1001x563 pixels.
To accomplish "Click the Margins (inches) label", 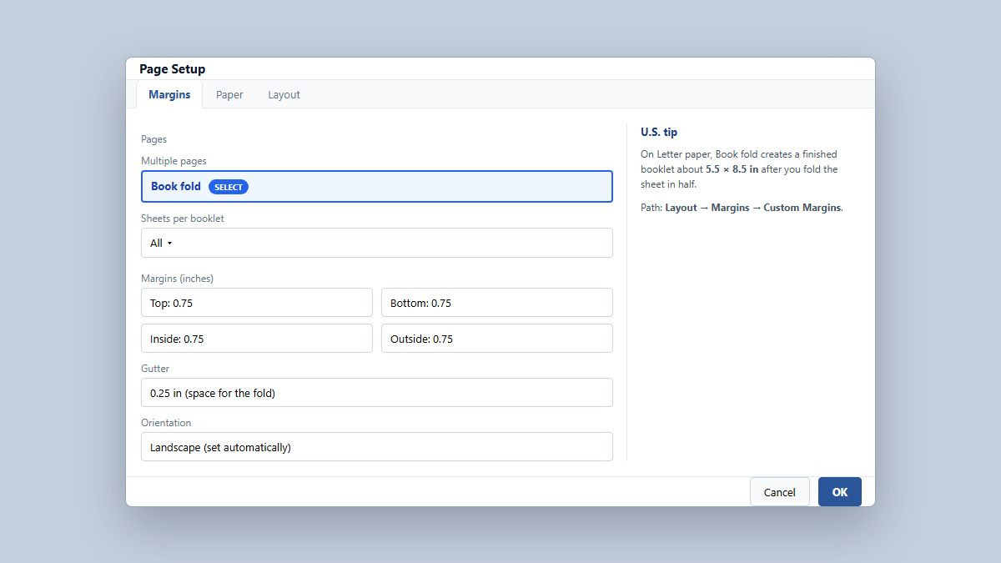I will click(178, 278).
